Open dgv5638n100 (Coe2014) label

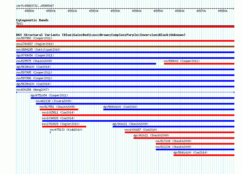point(33,67)
